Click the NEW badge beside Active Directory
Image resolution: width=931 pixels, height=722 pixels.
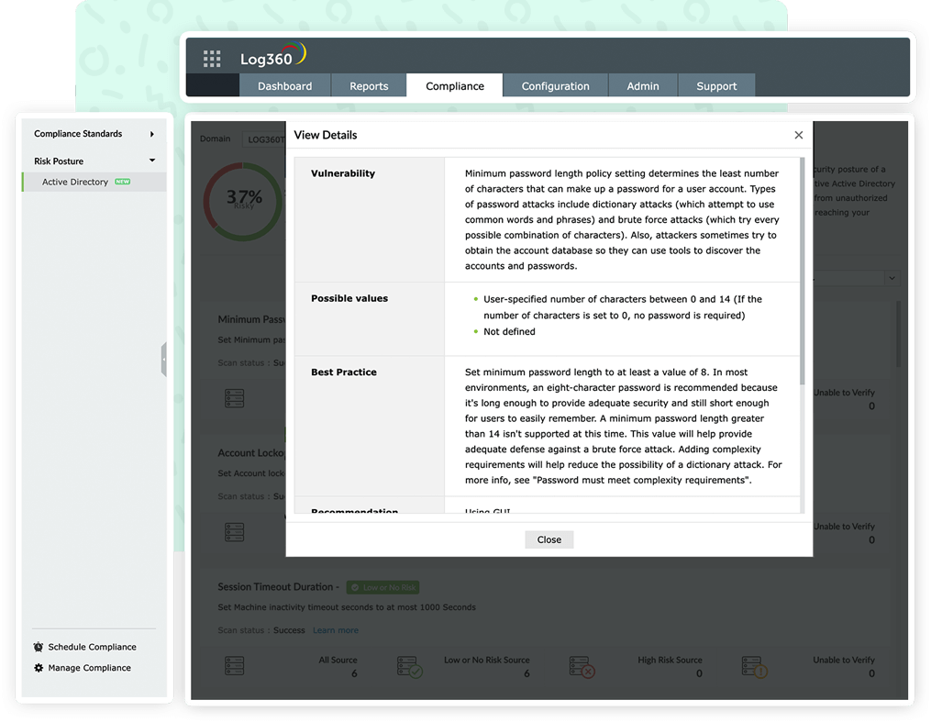(x=122, y=182)
